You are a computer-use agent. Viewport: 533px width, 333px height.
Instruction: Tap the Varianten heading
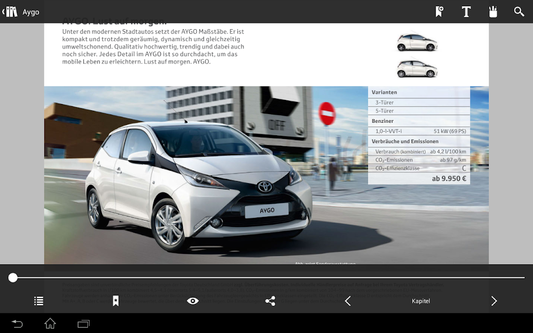(384, 92)
